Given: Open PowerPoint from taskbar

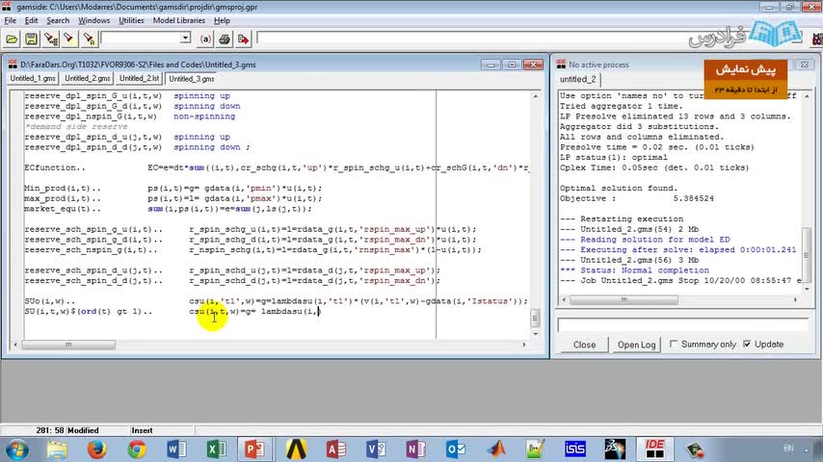Looking at the screenshot, I should click(x=255, y=449).
